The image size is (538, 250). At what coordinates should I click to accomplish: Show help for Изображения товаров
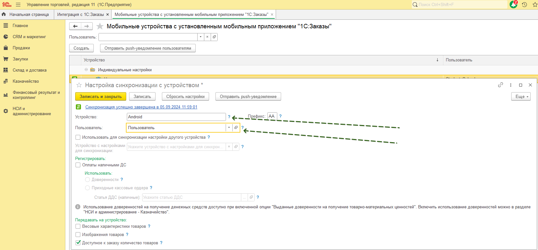127,235
